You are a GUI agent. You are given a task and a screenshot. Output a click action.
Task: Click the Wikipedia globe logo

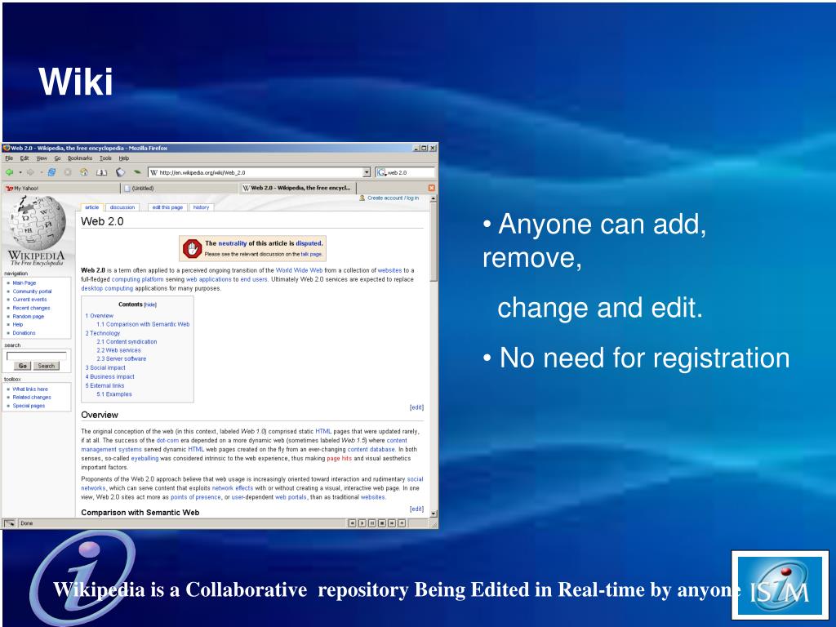(37, 223)
